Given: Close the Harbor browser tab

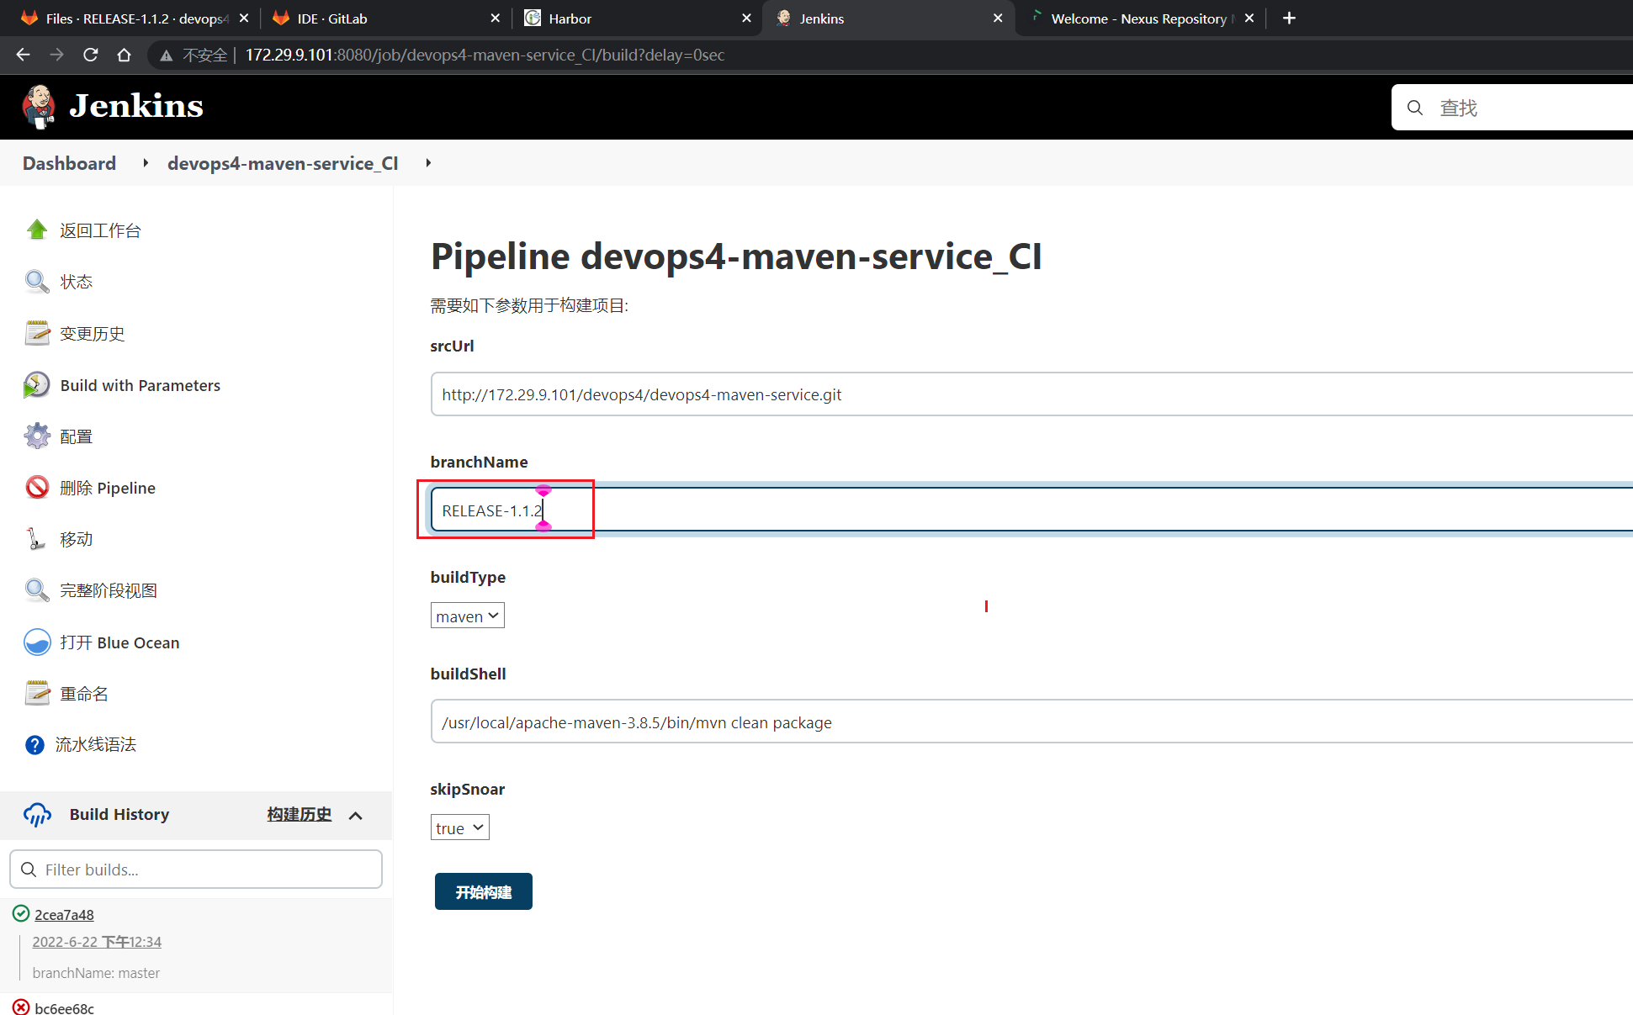Looking at the screenshot, I should (x=746, y=19).
